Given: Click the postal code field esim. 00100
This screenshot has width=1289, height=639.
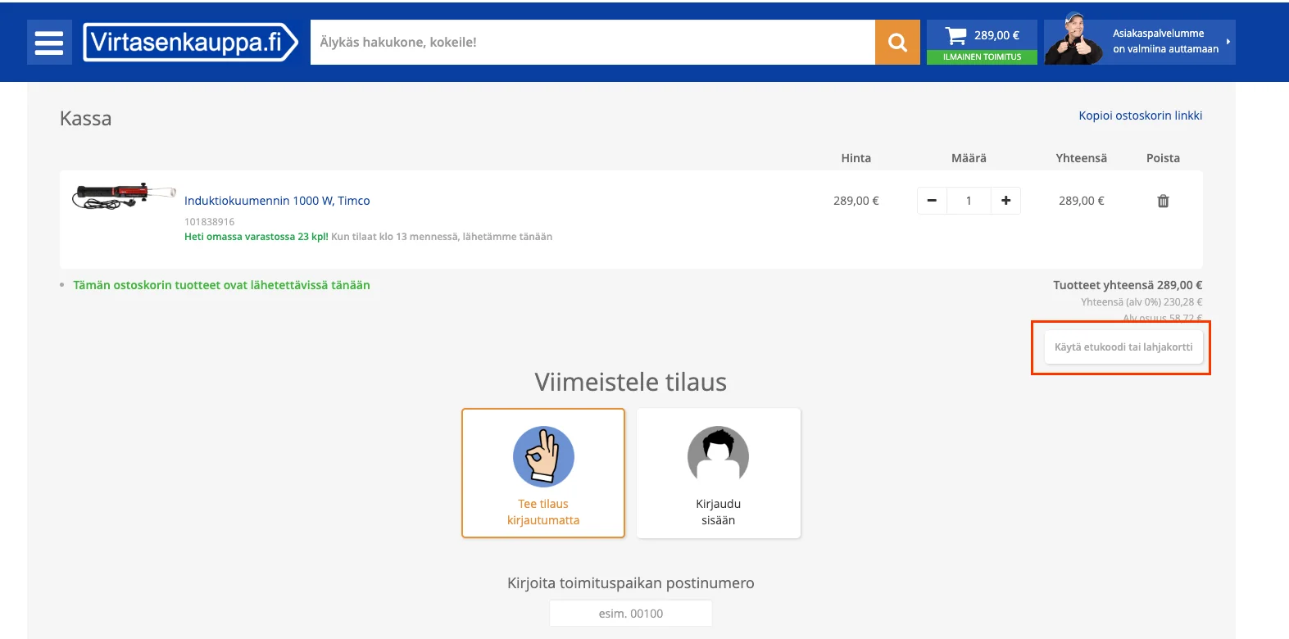Looking at the screenshot, I should pyautogui.click(x=631, y=614).
